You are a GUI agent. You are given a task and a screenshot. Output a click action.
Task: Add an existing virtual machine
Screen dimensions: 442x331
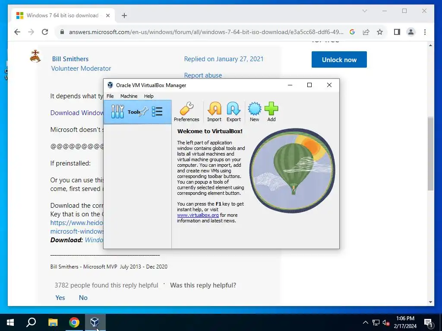click(x=271, y=112)
